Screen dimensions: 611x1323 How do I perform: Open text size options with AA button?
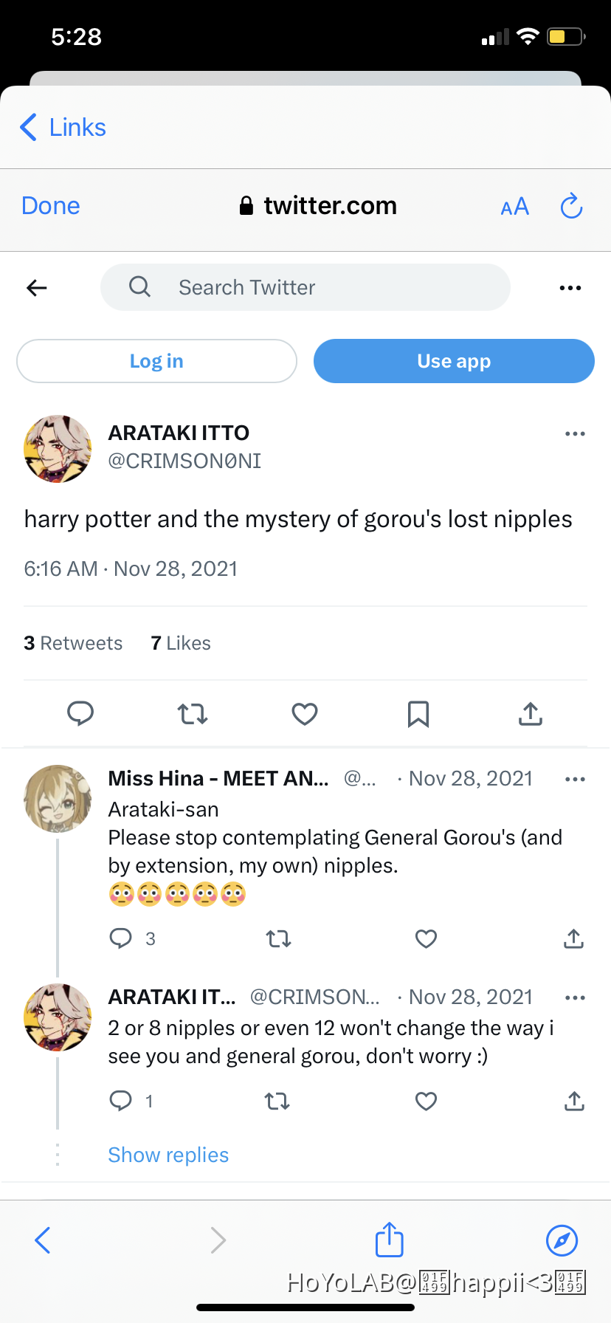tap(514, 207)
